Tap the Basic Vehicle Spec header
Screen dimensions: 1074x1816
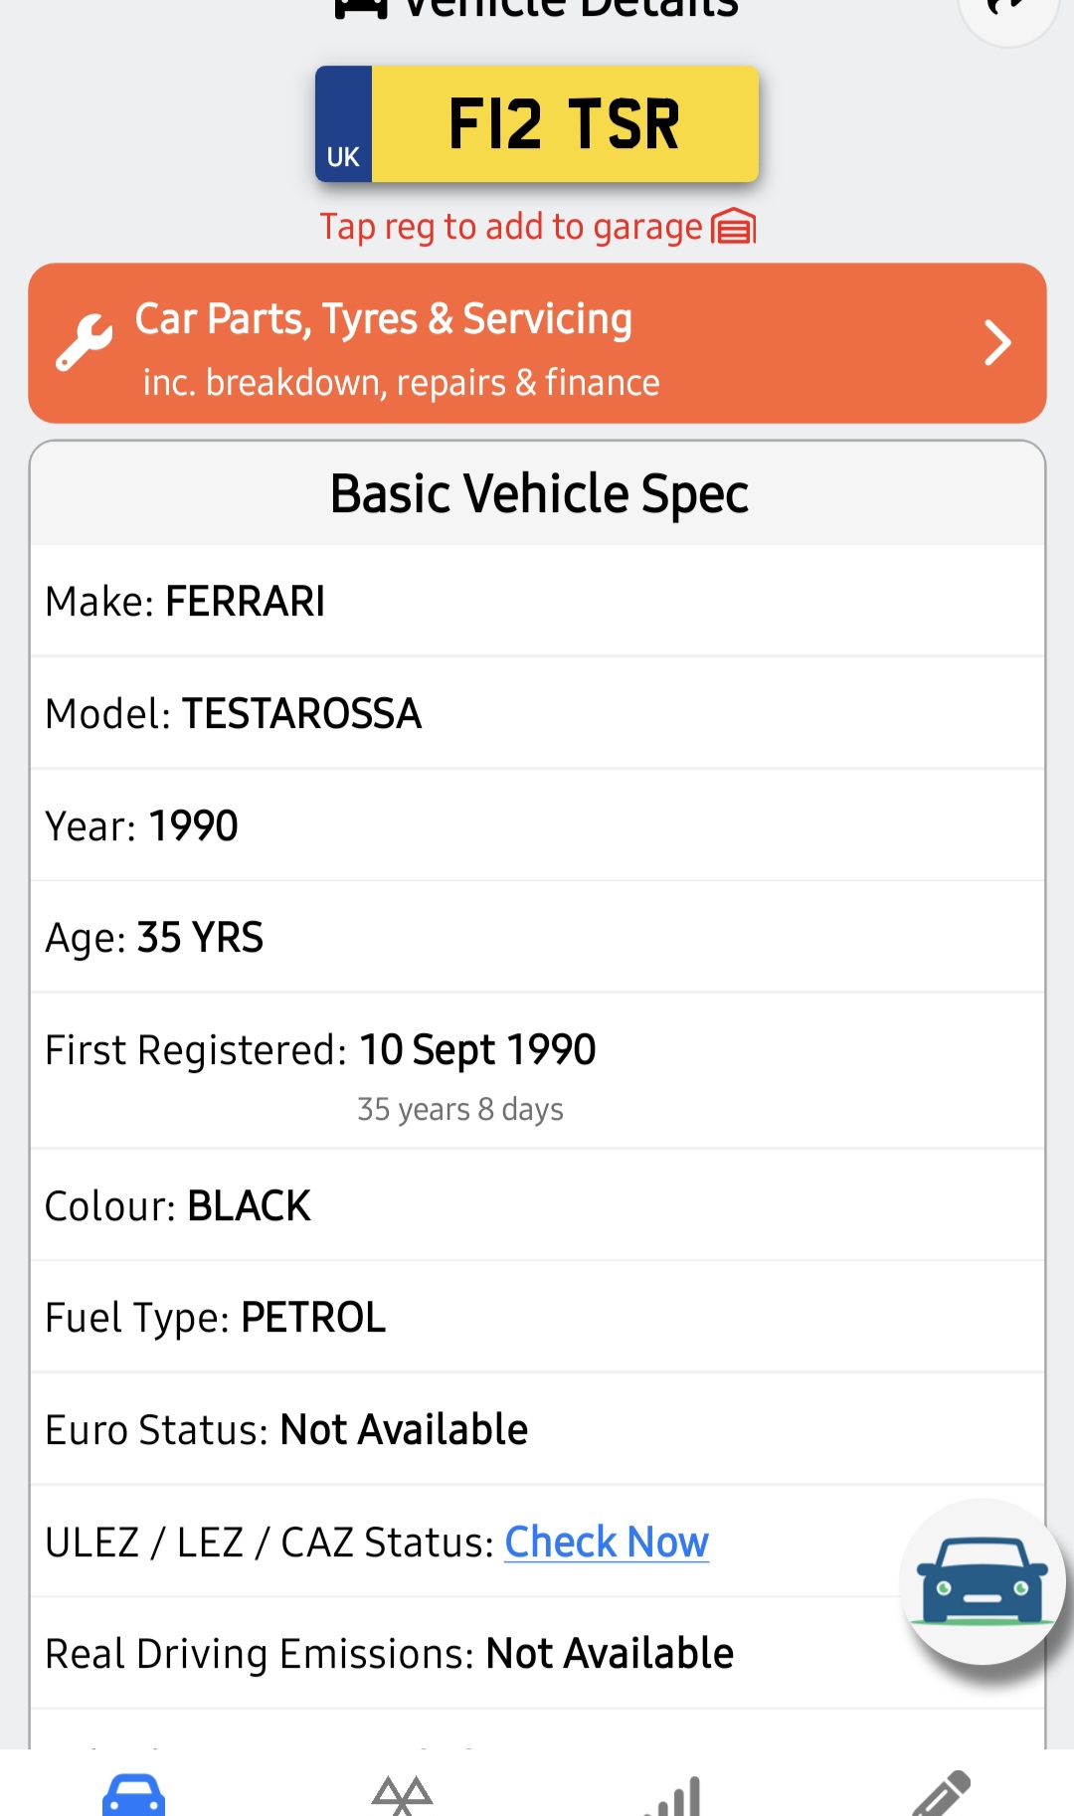[538, 494]
